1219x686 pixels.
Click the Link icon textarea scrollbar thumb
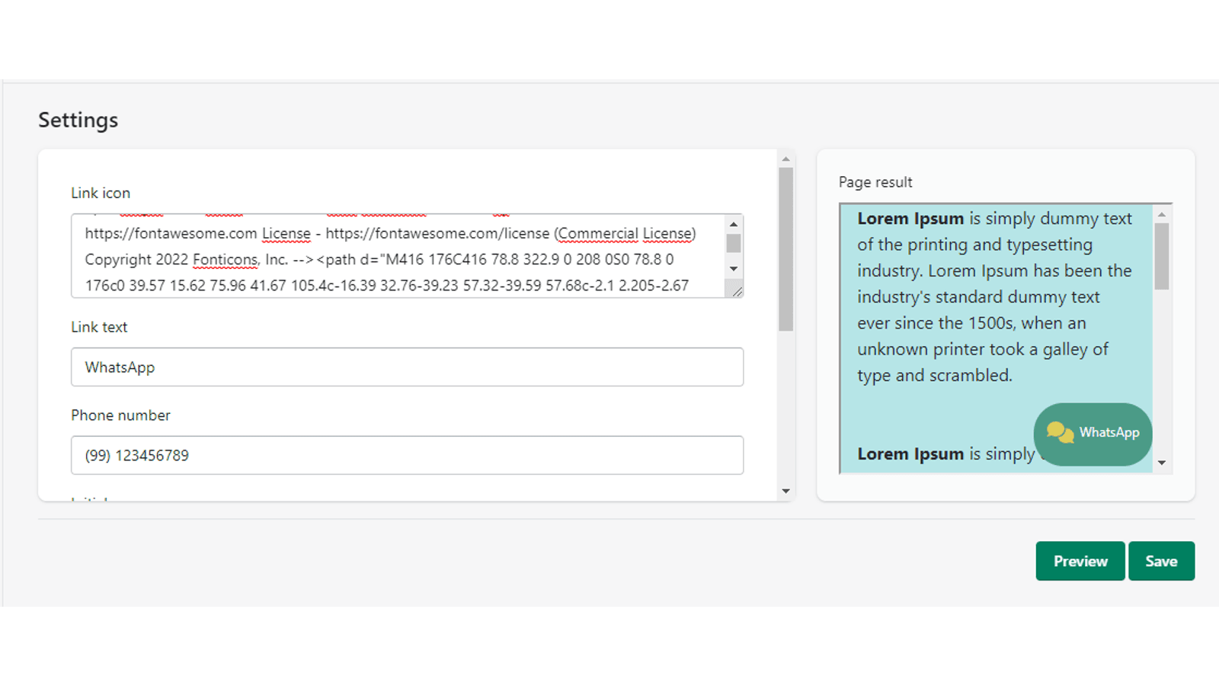(x=732, y=244)
